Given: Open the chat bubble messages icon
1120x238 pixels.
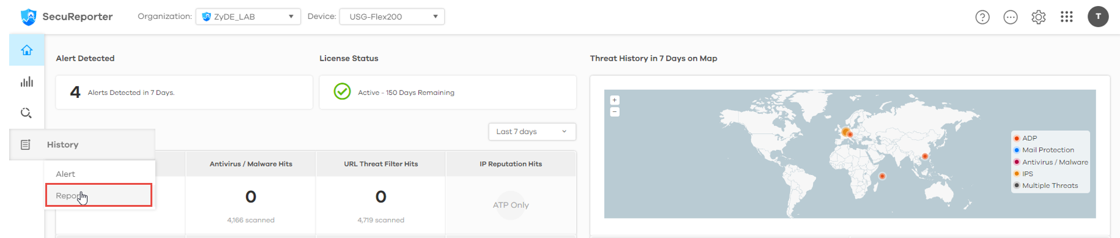Looking at the screenshot, I should click(1011, 17).
